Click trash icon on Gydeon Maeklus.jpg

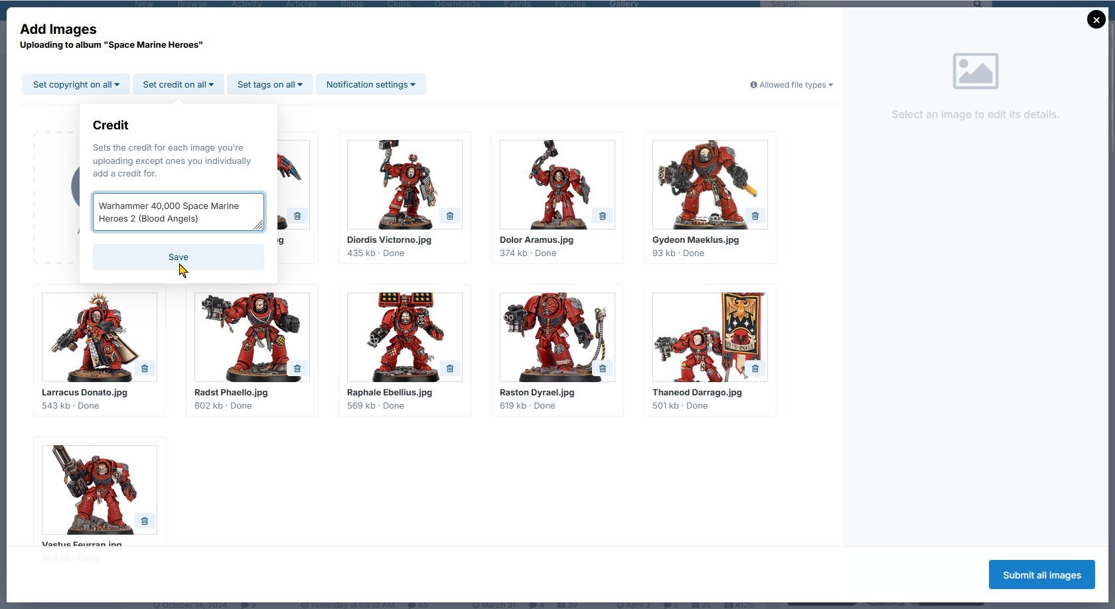(755, 216)
